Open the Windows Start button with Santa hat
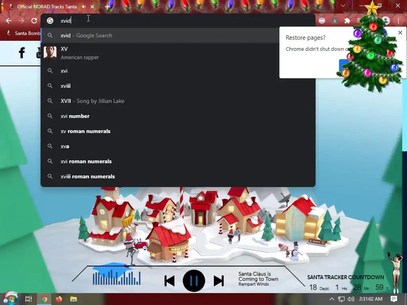This screenshot has width=407, height=305. (10, 299)
